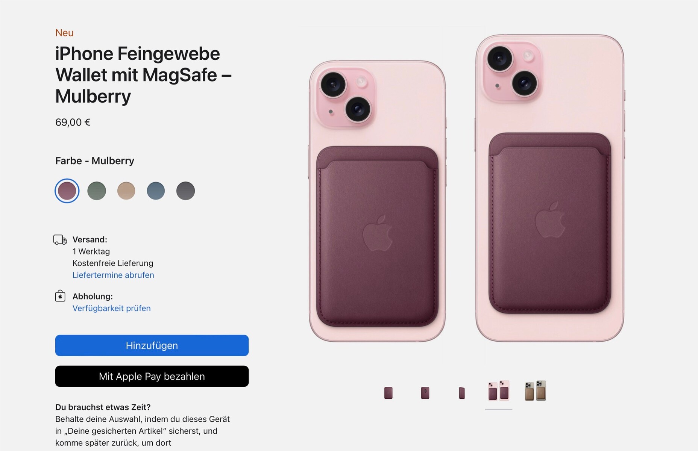
Task: Click the Apple Store pickup bag icon
Action: pyautogui.click(x=60, y=296)
